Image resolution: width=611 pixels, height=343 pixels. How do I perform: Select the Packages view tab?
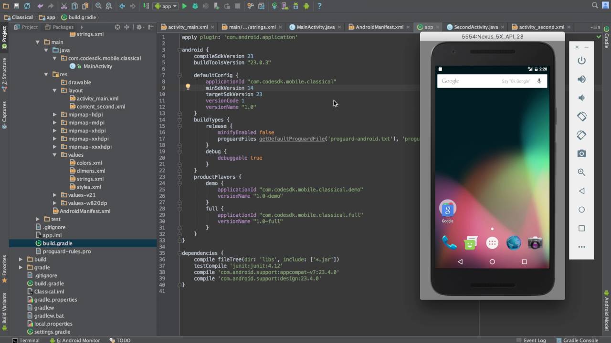pyautogui.click(x=59, y=27)
